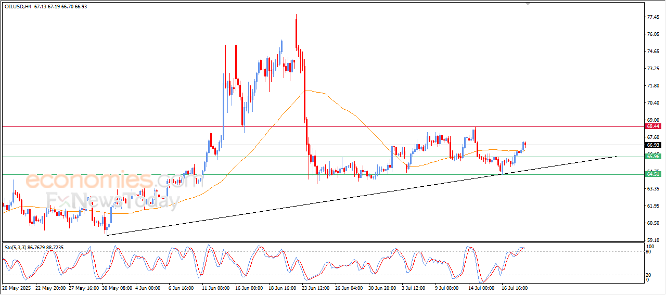Click the 22 May 20:00 date label
Screen dimensions: 666x295
click(51, 287)
